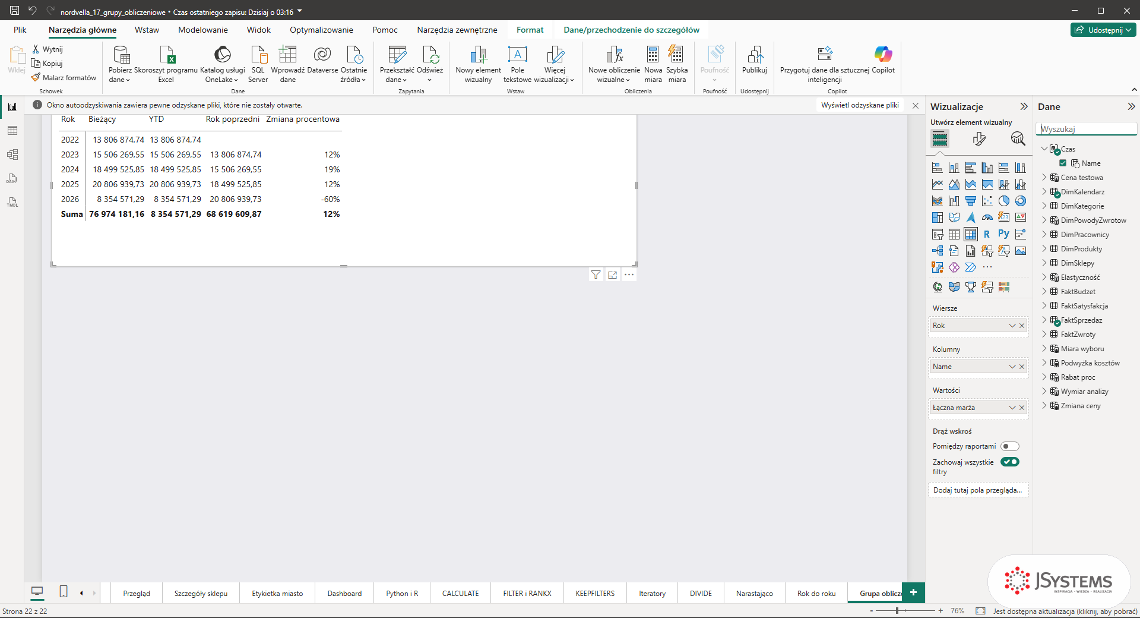1140x618 pixels.
Task: Select the gauge visualization
Action: pos(987,217)
